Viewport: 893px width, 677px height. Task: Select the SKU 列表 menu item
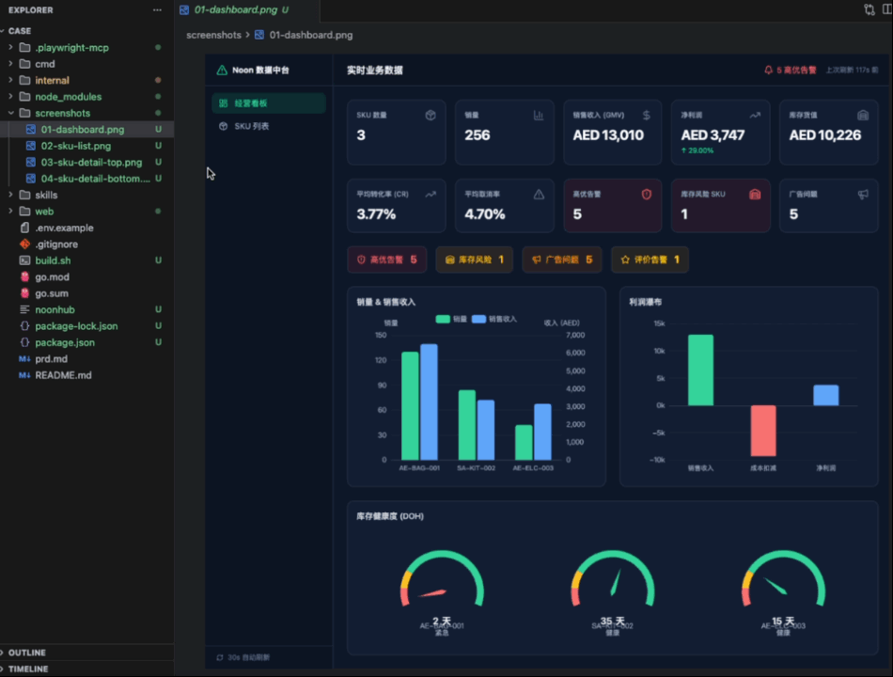coord(268,126)
